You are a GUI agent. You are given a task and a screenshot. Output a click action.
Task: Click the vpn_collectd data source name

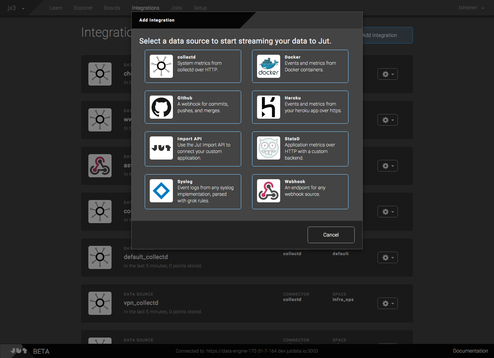[141, 303]
